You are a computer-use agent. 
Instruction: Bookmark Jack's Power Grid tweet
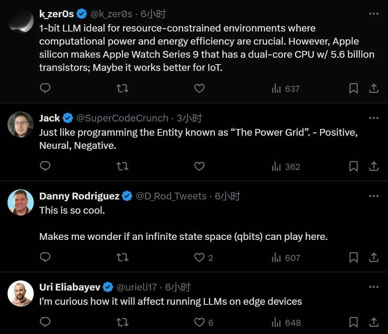click(353, 166)
